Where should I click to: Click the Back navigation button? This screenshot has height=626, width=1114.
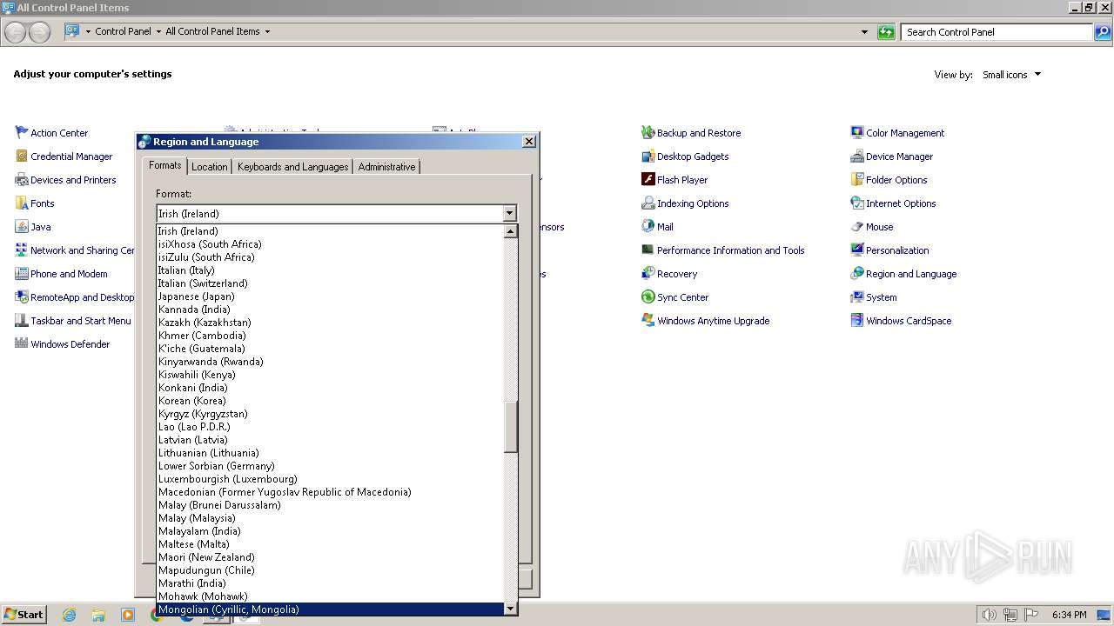16,32
